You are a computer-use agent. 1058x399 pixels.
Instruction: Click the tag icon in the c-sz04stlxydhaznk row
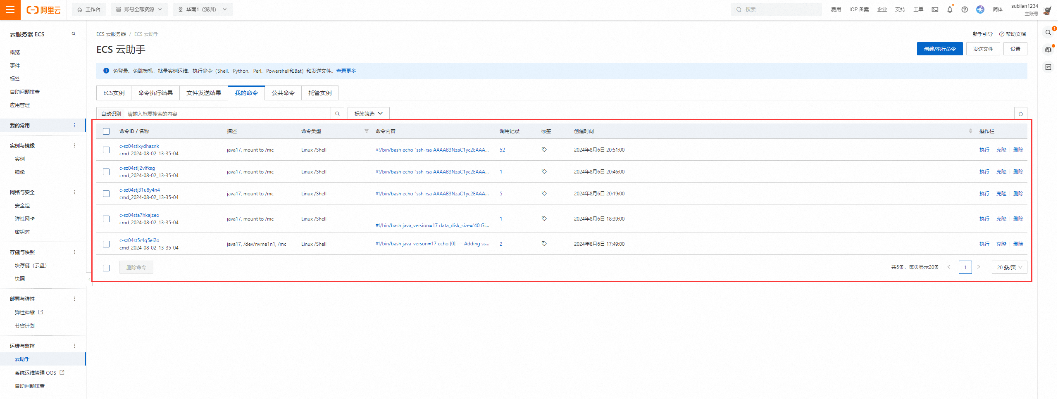pyautogui.click(x=544, y=150)
